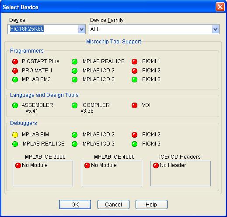Click red PICkit 2 indicator under Debuggers
Screen dimensions: 227x217
tap(134, 135)
